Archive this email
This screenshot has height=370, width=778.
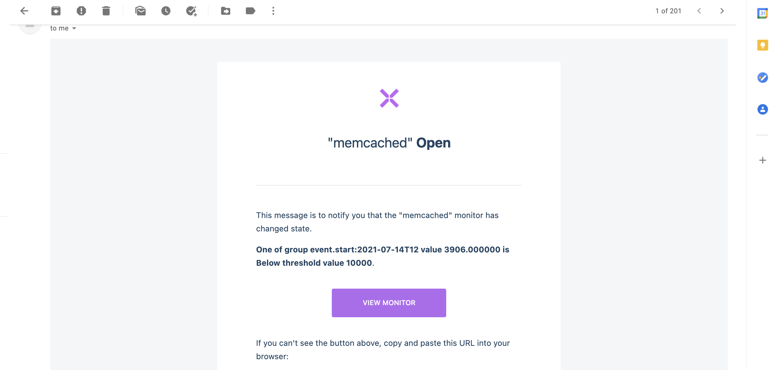[x=56, y=11]
